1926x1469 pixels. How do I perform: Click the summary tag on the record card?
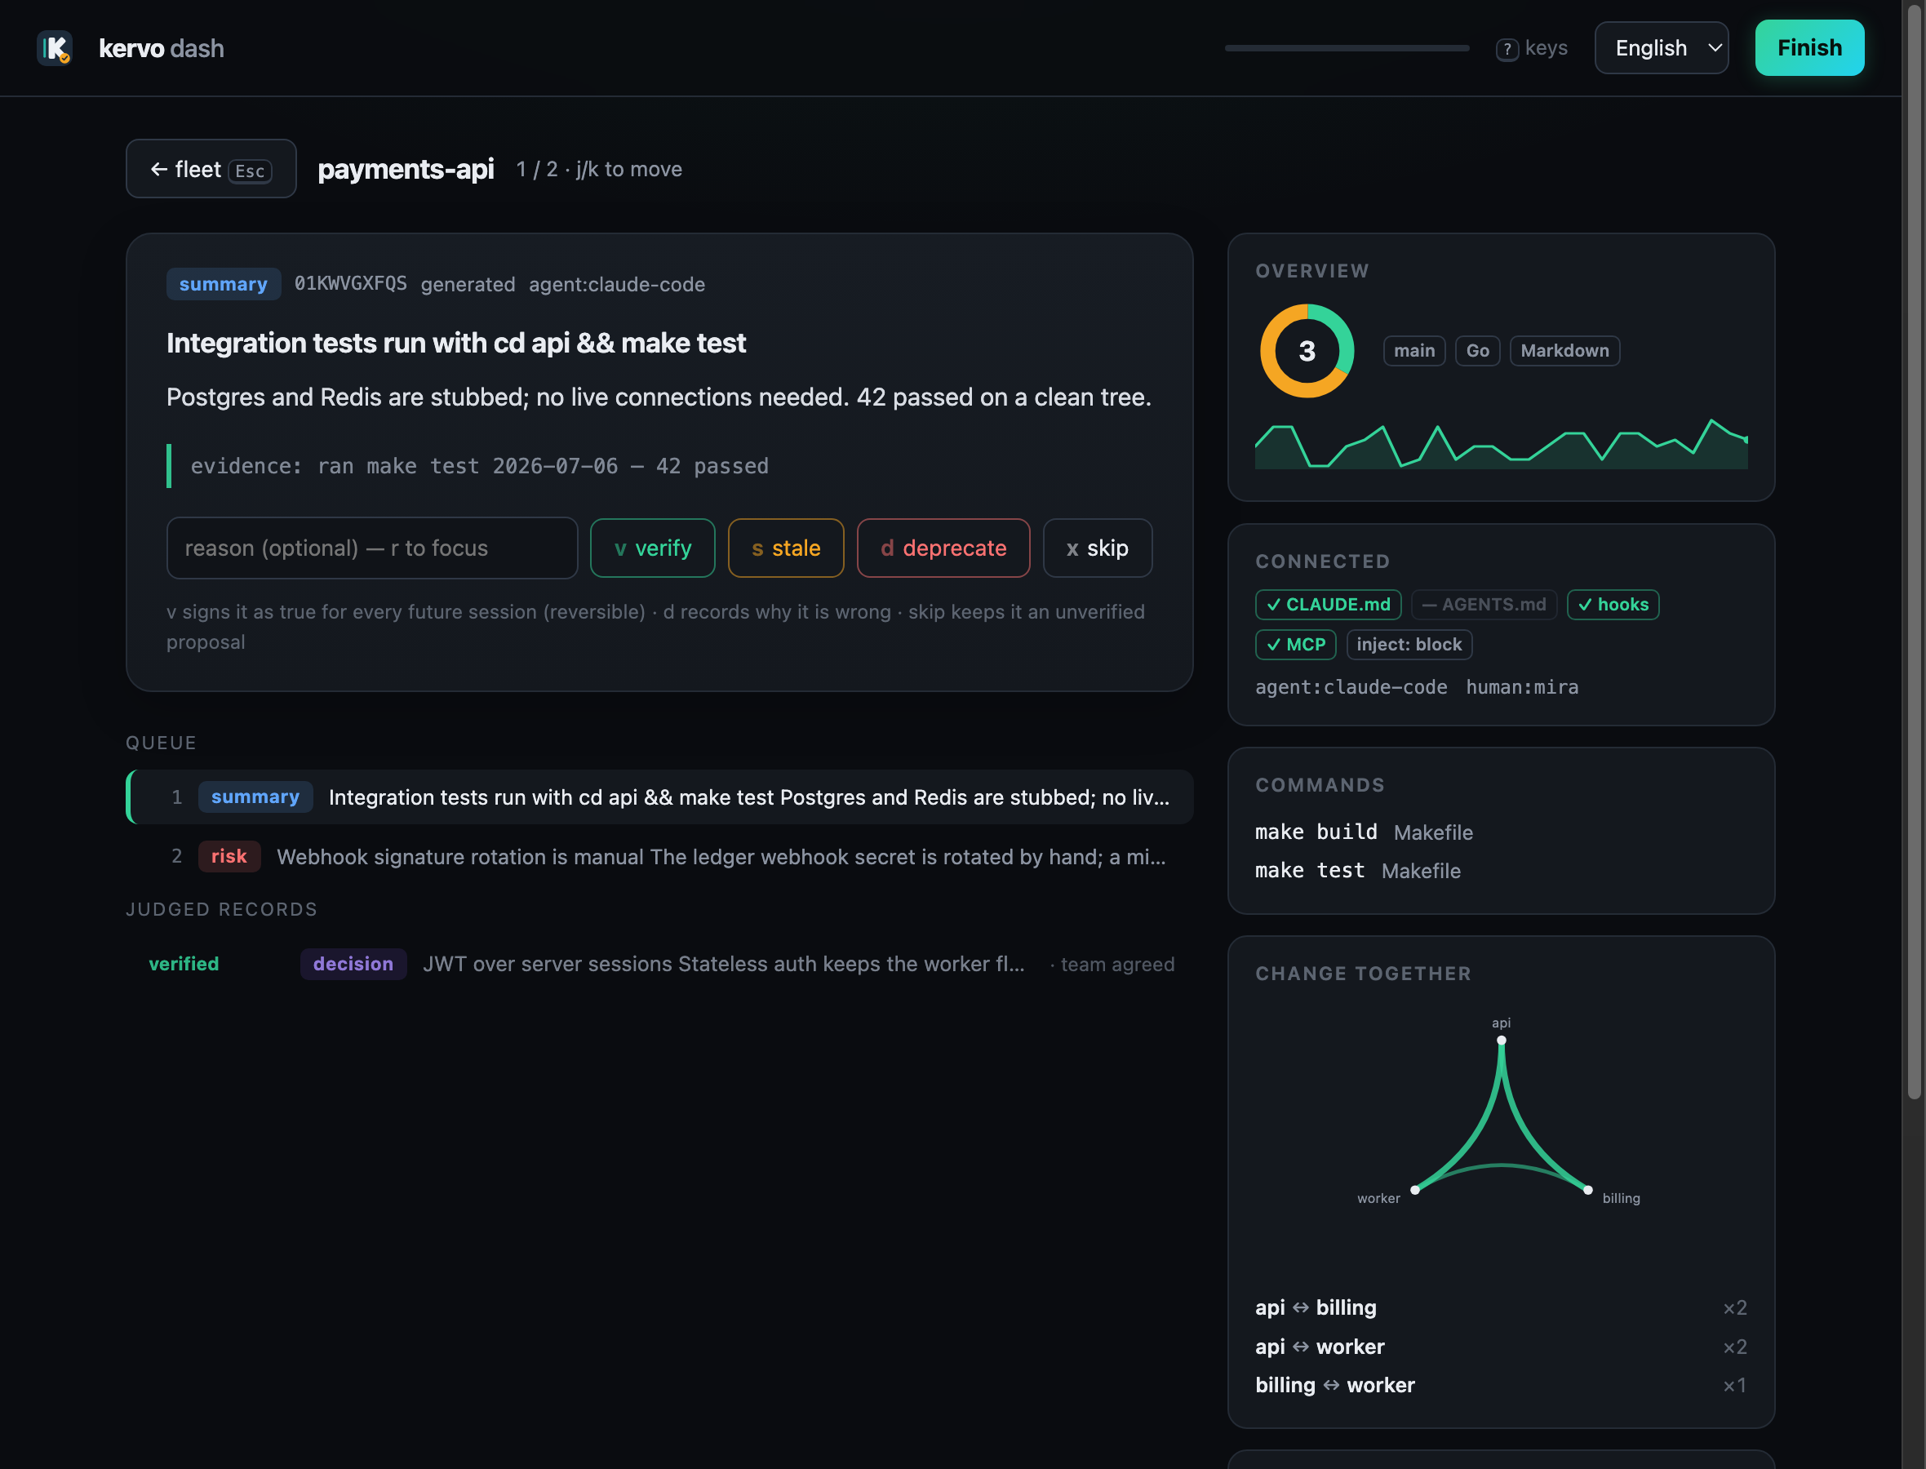pyautogui.click(x=223, y=284)
